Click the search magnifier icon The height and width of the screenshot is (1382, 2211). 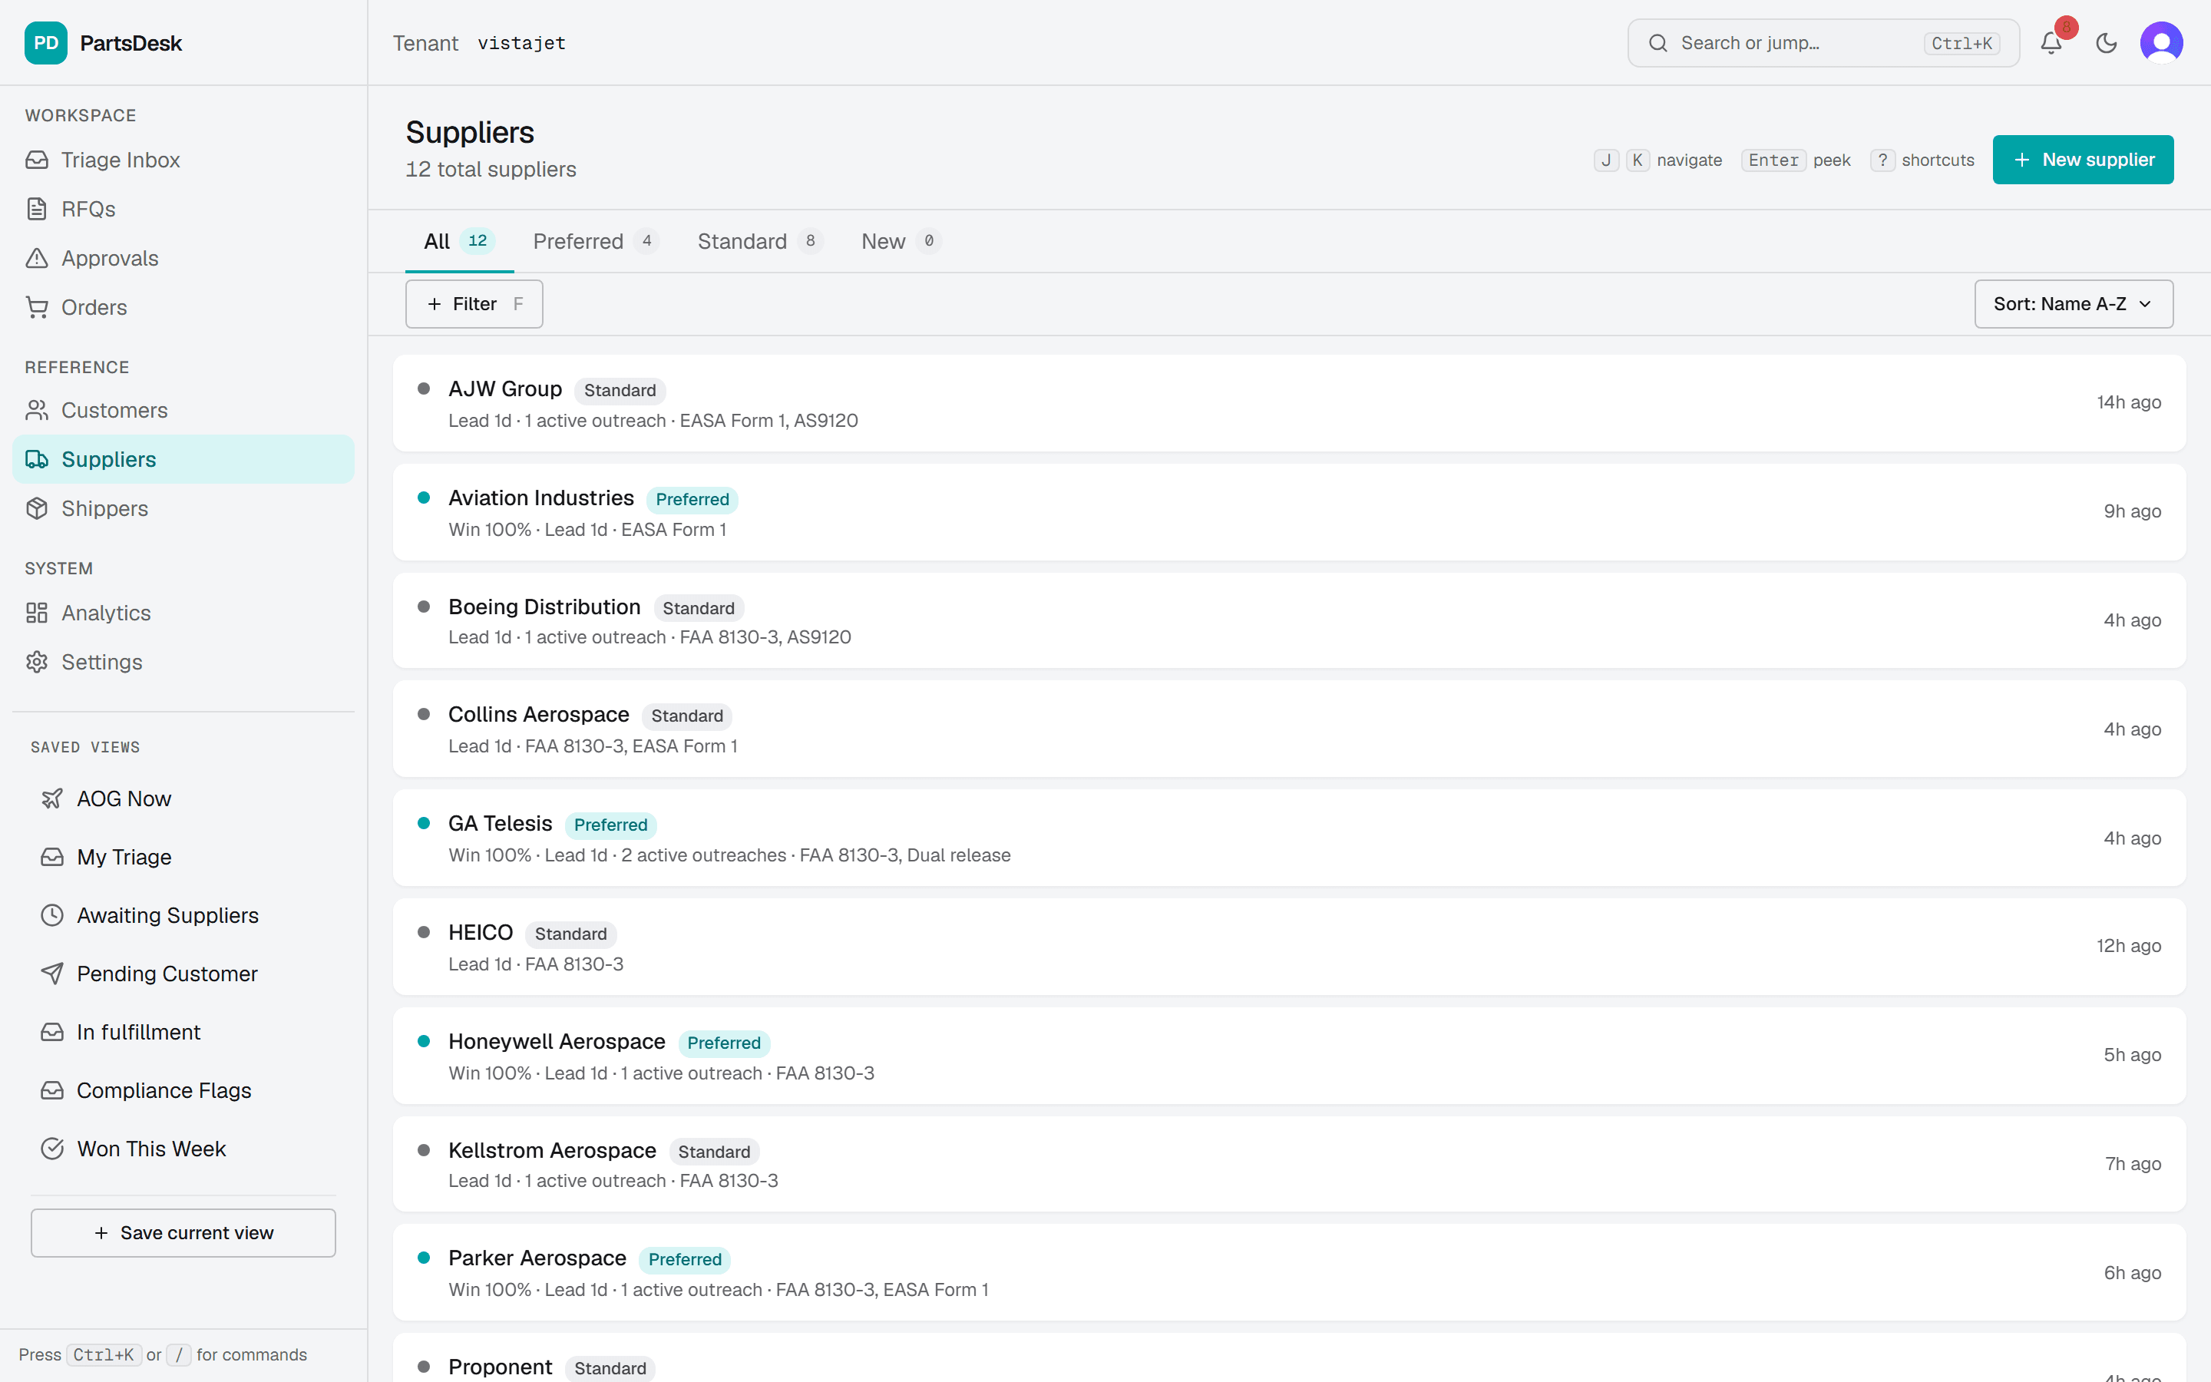pyautogui.click(x=1658, y=43)
